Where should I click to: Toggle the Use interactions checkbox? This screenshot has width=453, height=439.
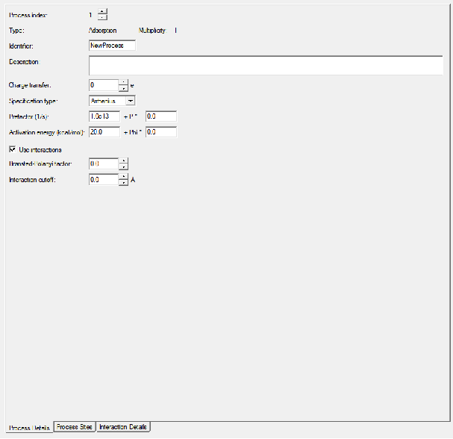point(13,149)
